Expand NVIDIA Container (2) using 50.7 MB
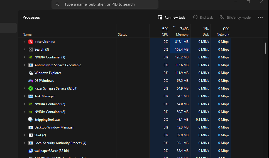 [24, 112]
